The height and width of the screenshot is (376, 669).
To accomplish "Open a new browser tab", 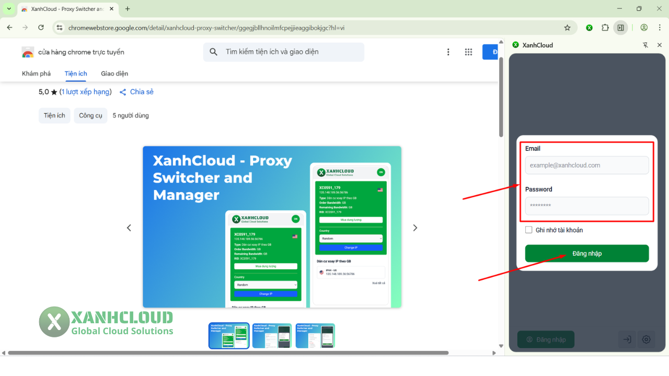I will click(x=128, y=9).
